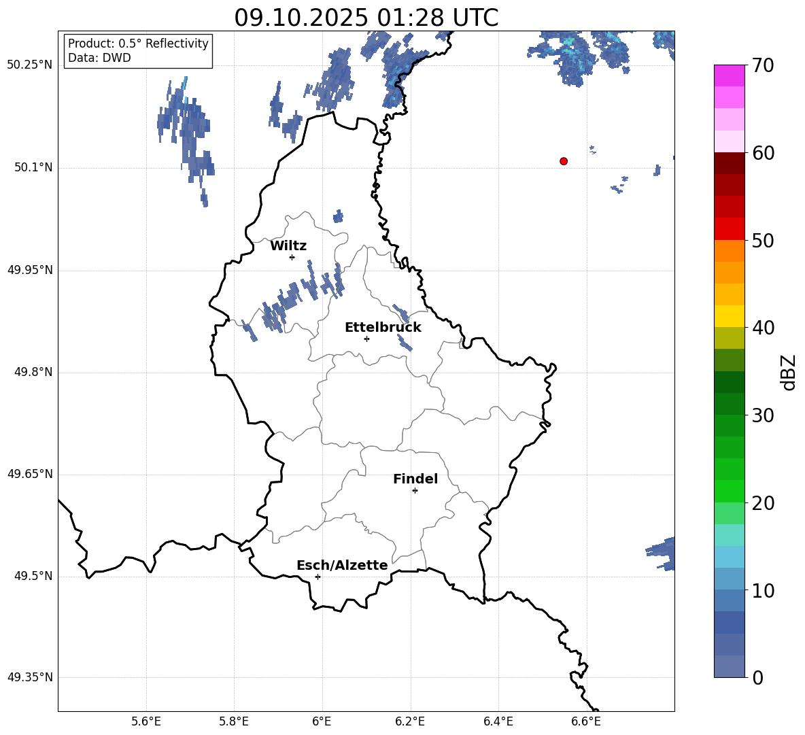Click the 49.35°N latitude label

tap(30, 677)
